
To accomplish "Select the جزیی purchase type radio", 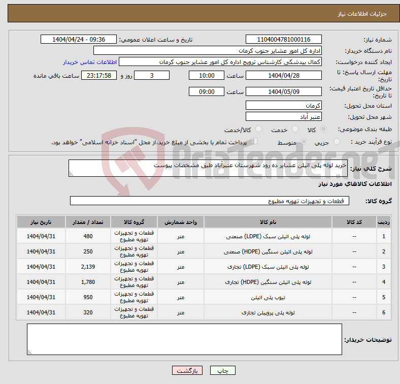I will [x=337, y=142].
